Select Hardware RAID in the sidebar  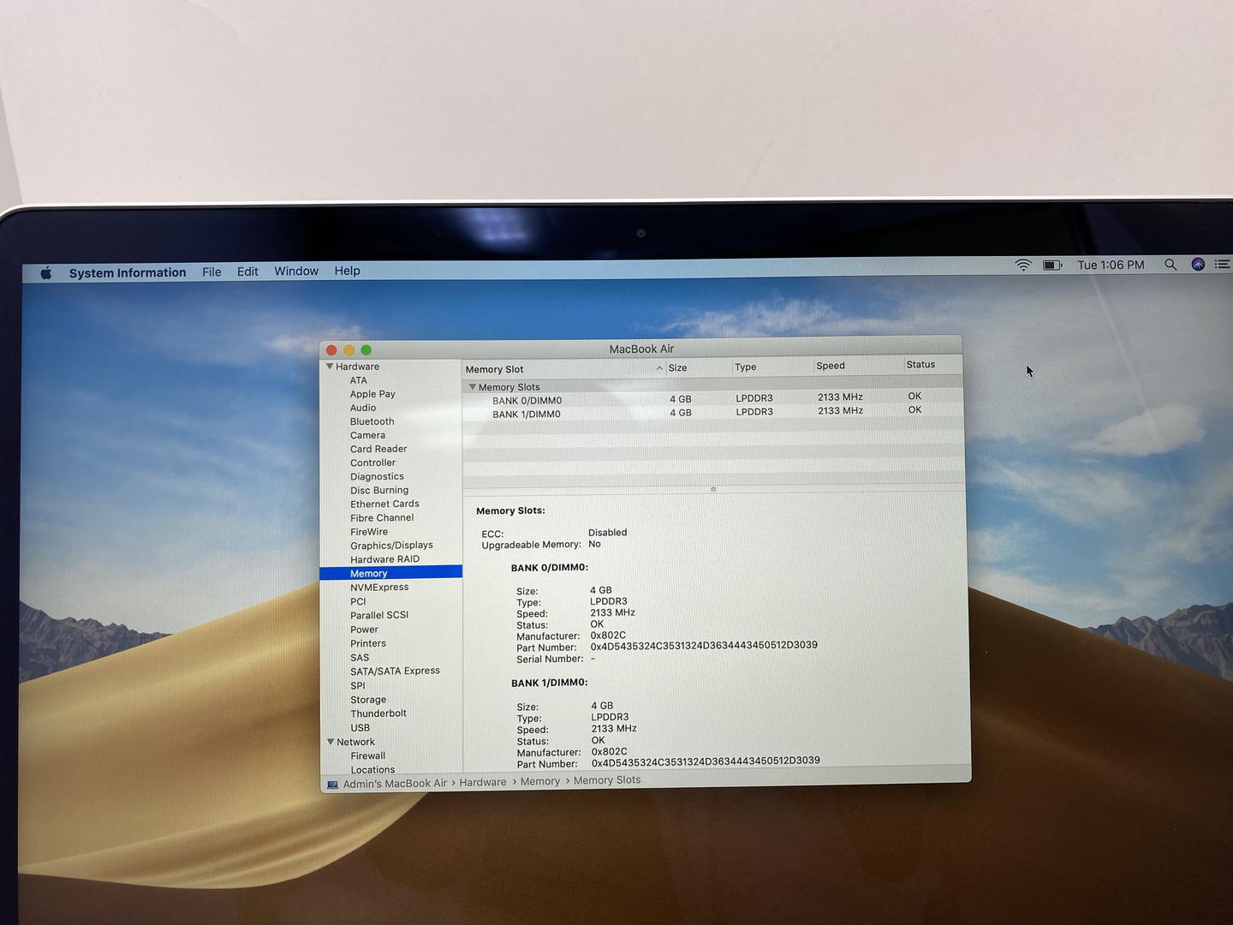384,559
